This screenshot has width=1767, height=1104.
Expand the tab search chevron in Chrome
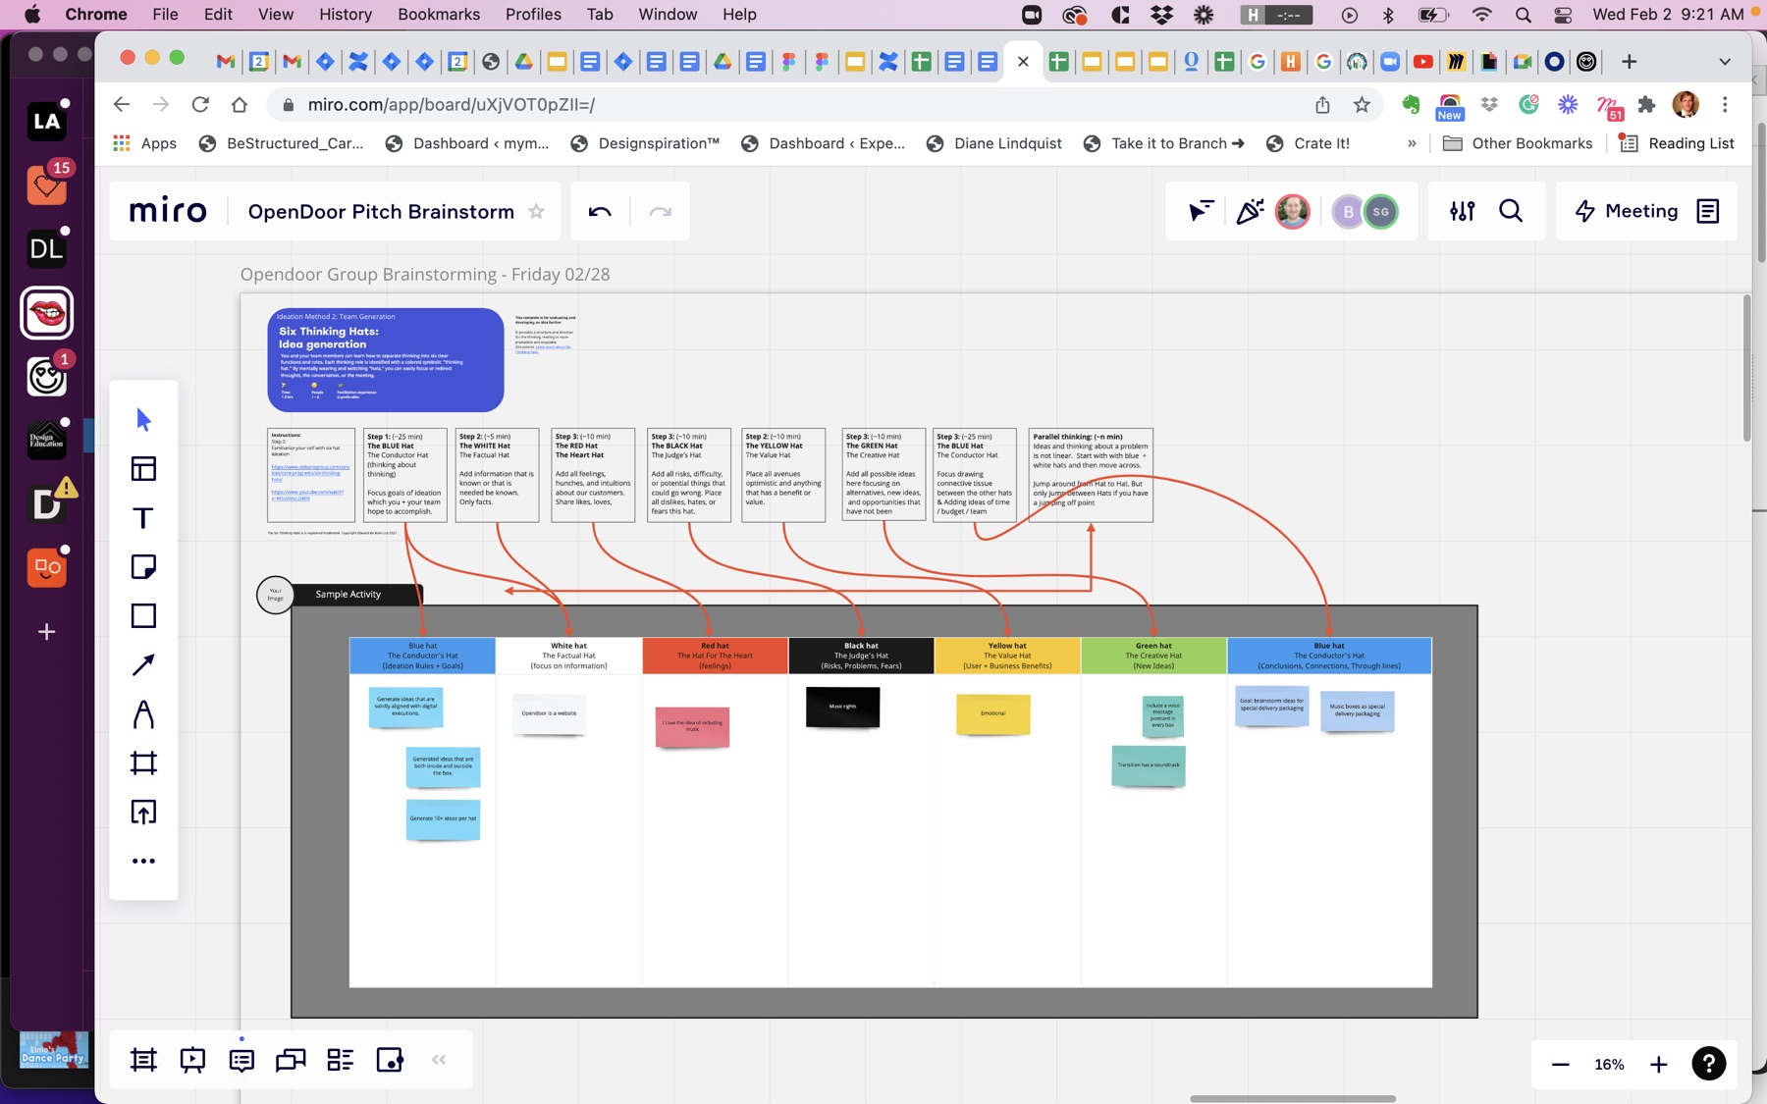tap(1725, 62)
